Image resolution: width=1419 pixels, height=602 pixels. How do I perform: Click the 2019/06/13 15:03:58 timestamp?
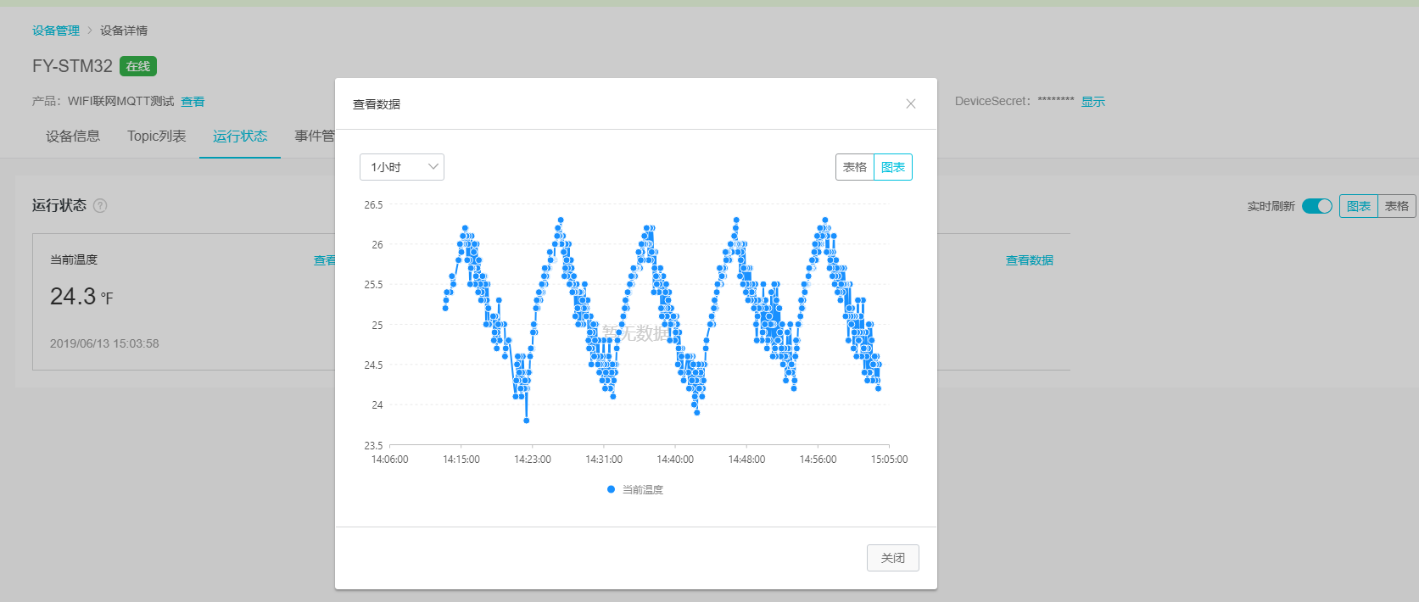(104, 343)
